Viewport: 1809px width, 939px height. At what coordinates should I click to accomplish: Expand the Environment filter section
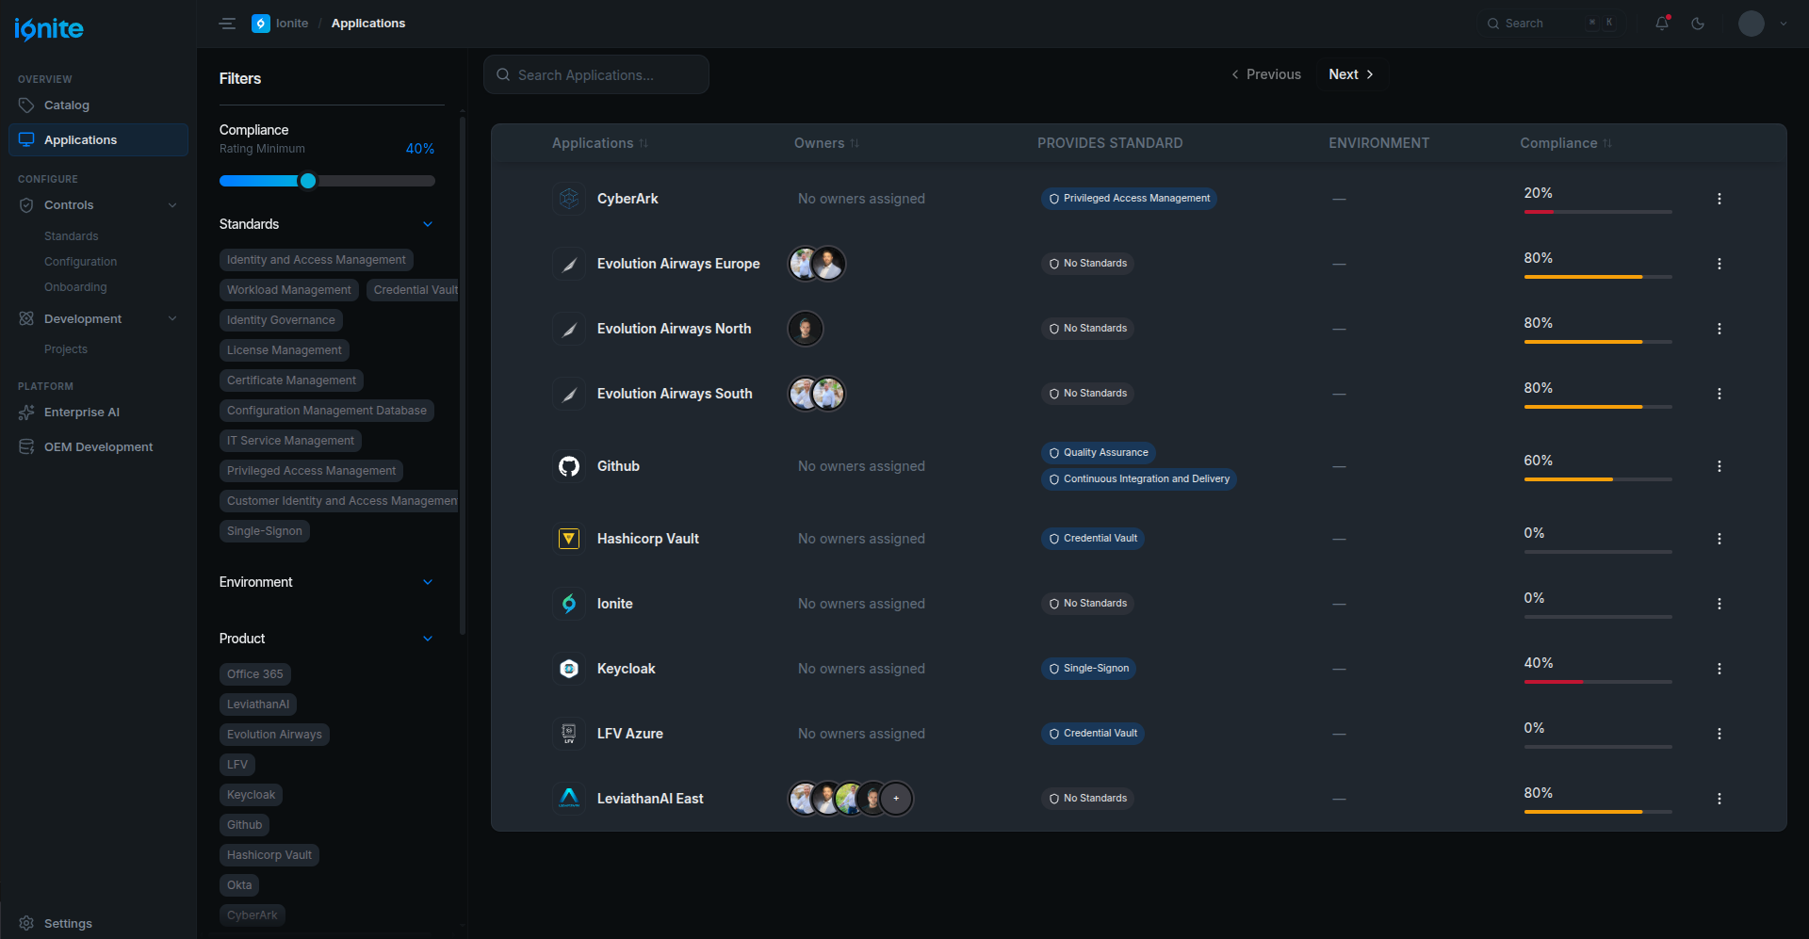[428, 582]
